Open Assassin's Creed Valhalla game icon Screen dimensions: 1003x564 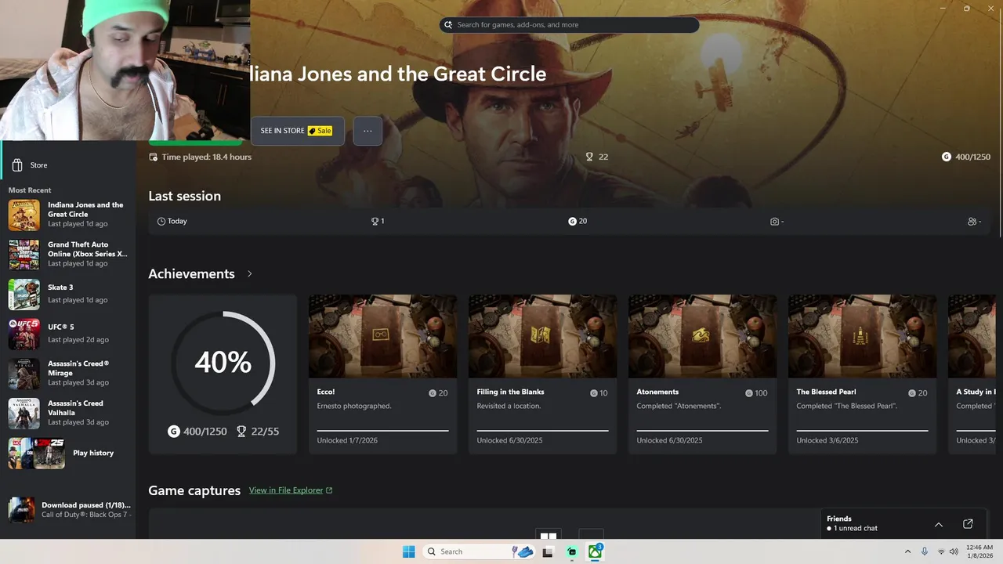pos(24,414)
